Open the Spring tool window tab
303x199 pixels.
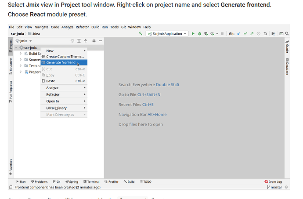[x=72, y=181]
